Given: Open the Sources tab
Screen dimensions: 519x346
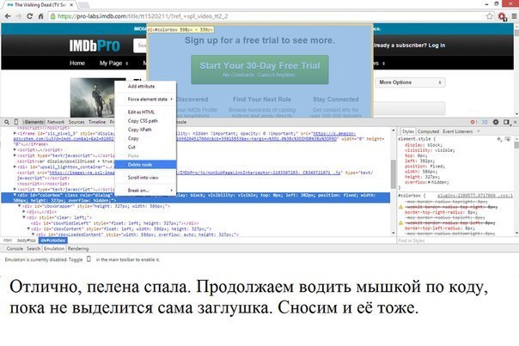Looking at the screenshot, I should 76,122.
